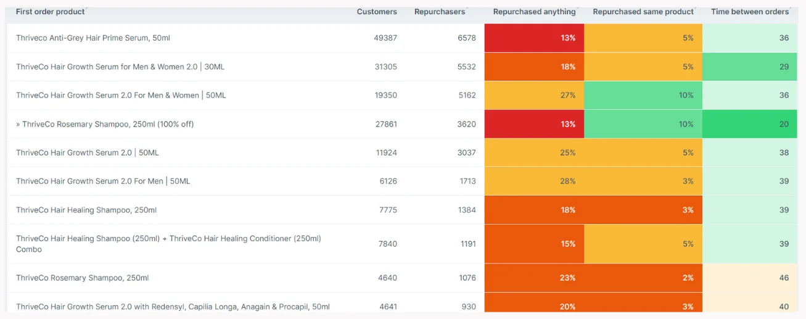Click 28% cell in Serum For Men row

[534, 181]
